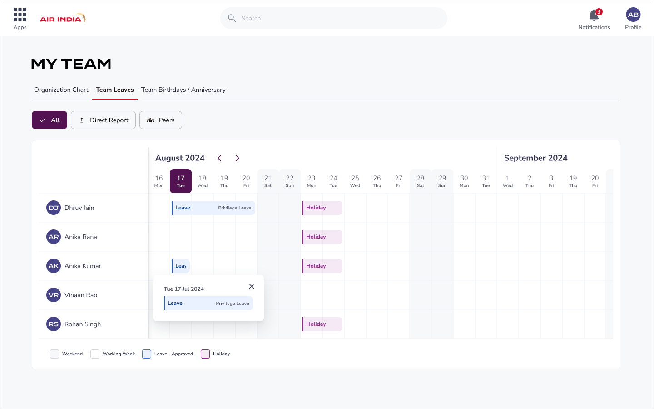Select date 26 Thu

[x=377, y=181]
